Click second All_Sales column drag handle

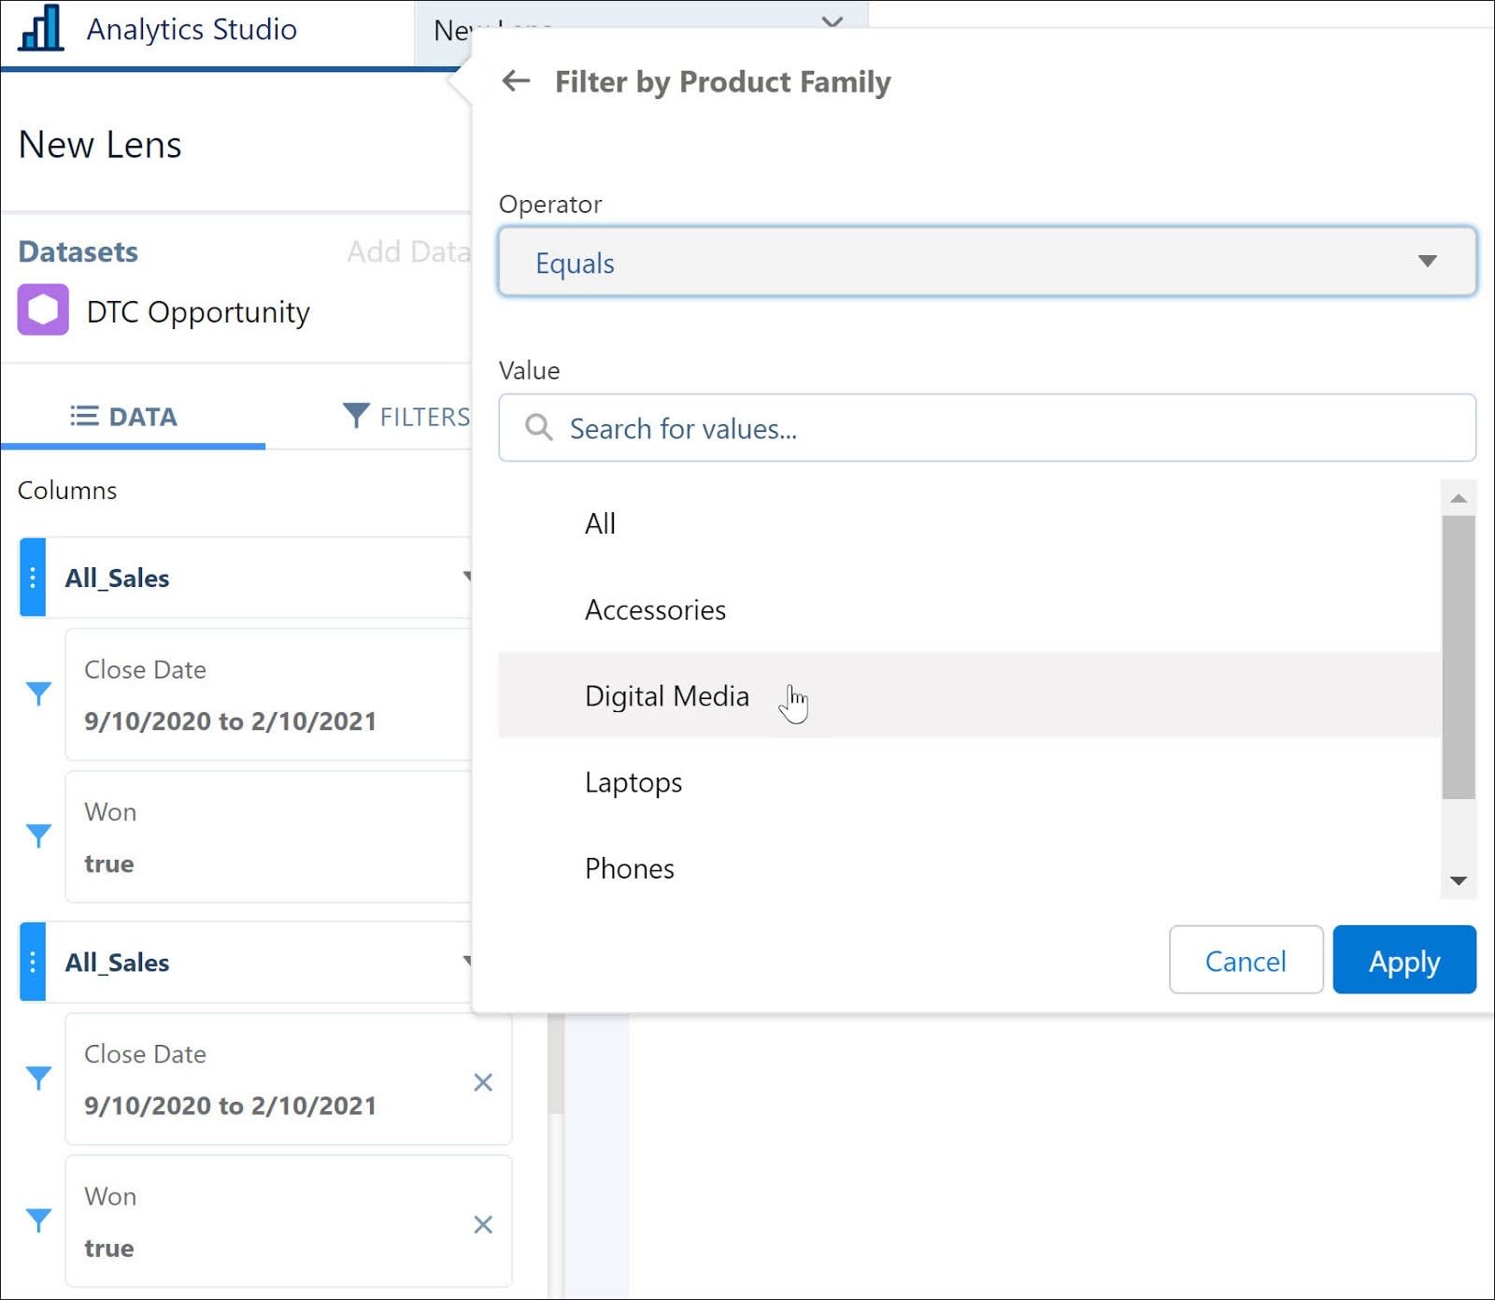point(33,962)
